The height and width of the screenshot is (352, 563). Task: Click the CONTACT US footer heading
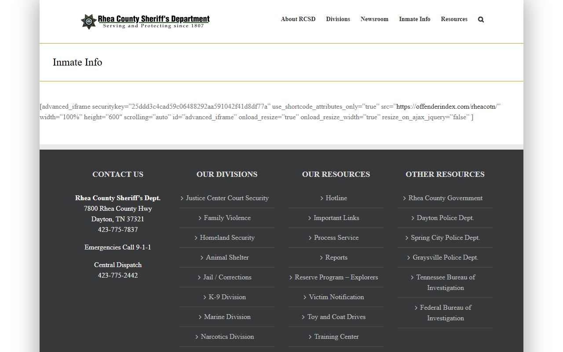pos(118,174)
